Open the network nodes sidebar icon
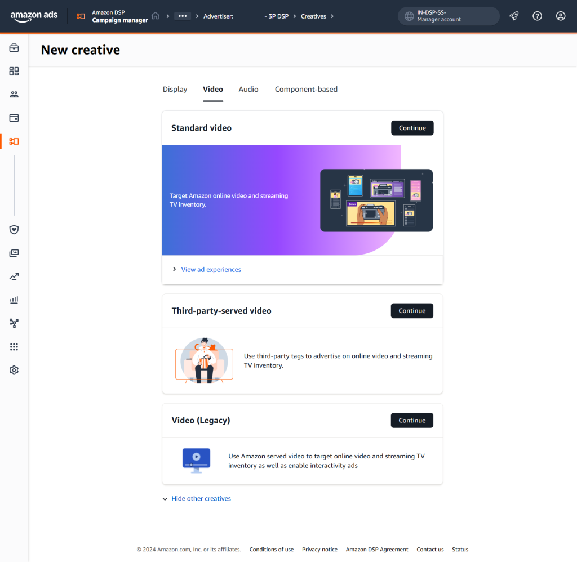 click(x=14, y=323)
